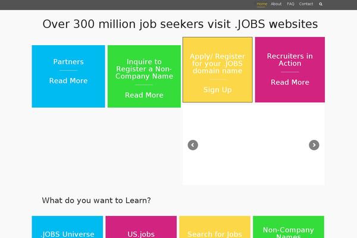This screenshot has width=357, height=238.
Task: Advance to next slide arrow
Action: [314, 145]
